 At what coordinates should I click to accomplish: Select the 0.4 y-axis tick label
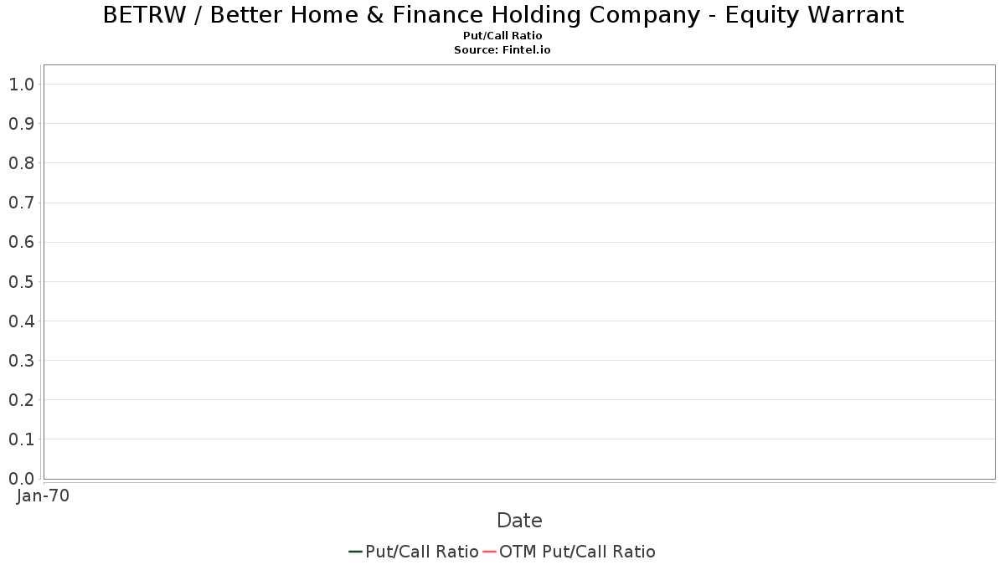[x=21, y=321]
